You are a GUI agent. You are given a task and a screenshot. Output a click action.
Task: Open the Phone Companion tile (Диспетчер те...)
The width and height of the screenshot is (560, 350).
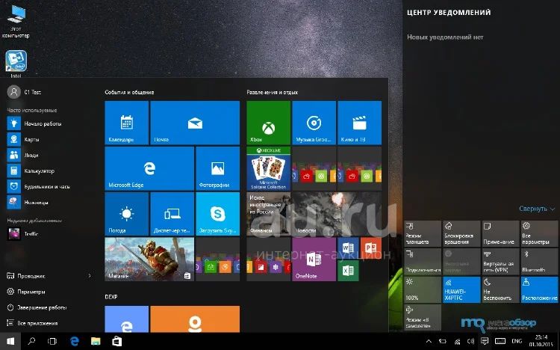[172, 214]
